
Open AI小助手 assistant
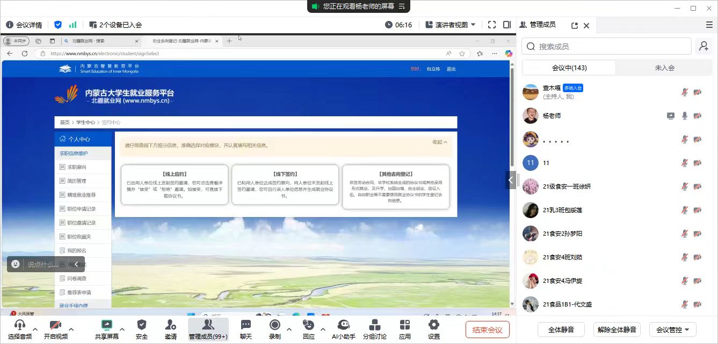tap(343, 325)
